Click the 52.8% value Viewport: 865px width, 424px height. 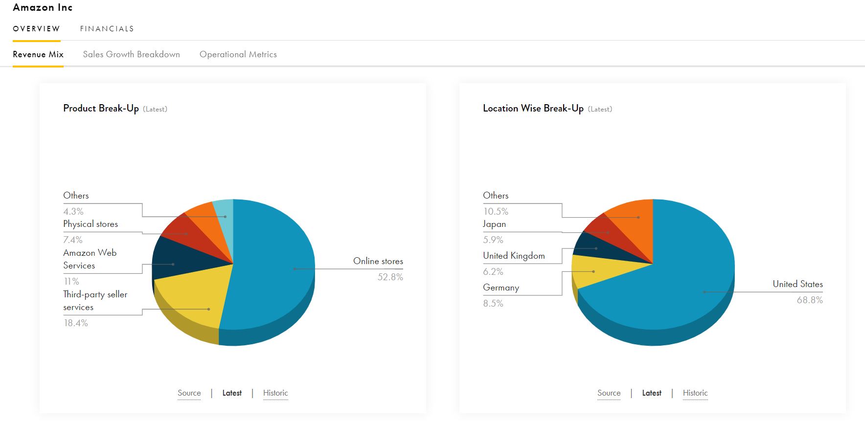tap(390, 277)
